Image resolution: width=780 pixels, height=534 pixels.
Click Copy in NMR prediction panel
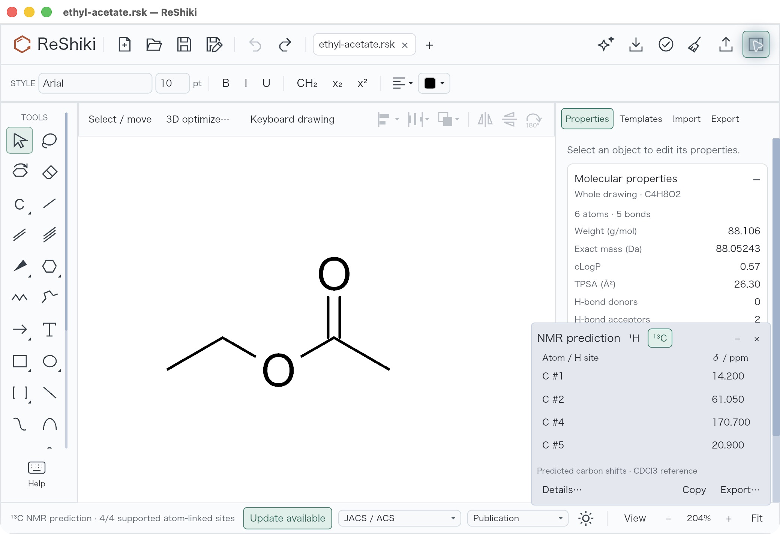click(x=694, y=490)
